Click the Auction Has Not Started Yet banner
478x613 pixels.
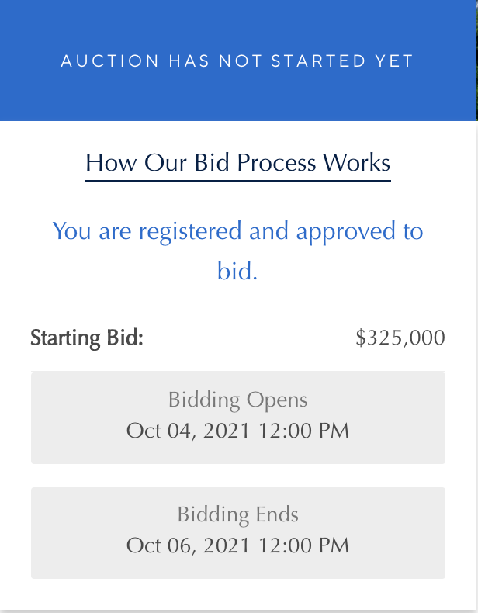pyautogui.click(x=238, y=61)
